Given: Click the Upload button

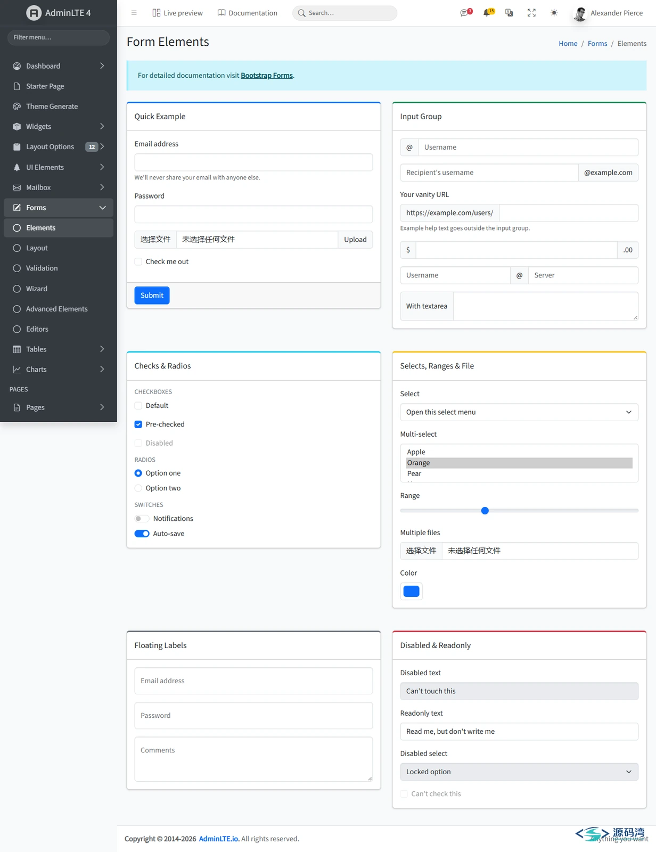Looking at the screenshot, I should (355, 240).
